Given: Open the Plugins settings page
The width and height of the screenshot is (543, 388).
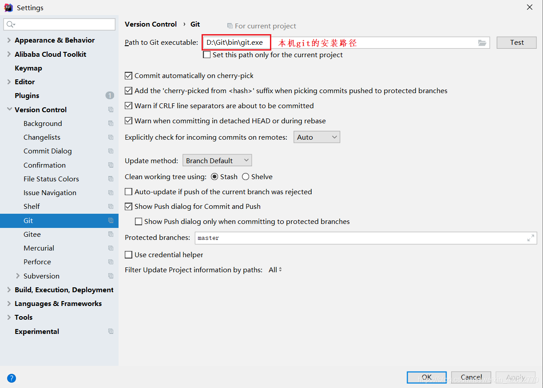Looking at the screenshot, I should click(x=27, y=96).
